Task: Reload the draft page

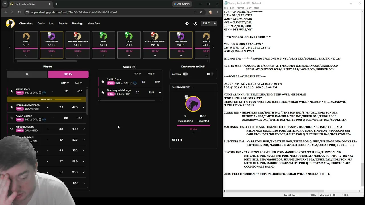Action: [19, 12]
